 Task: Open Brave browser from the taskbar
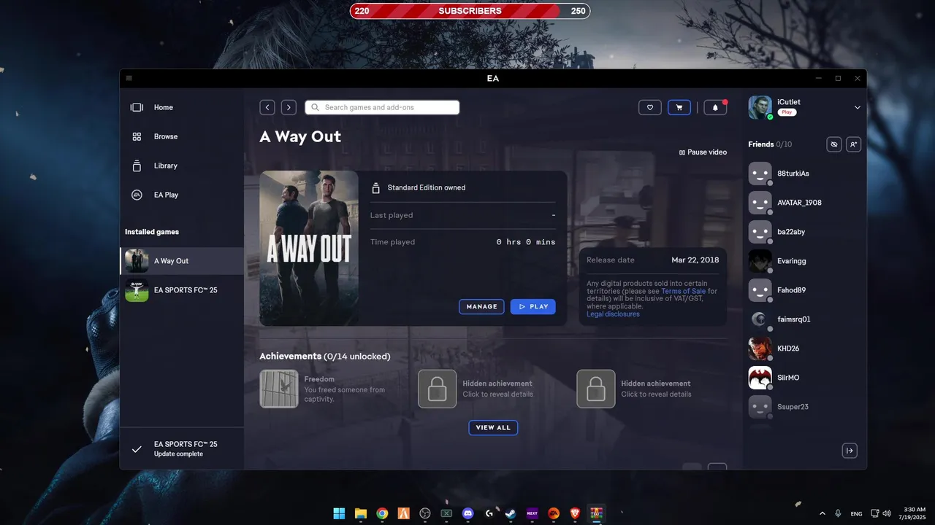576,513
